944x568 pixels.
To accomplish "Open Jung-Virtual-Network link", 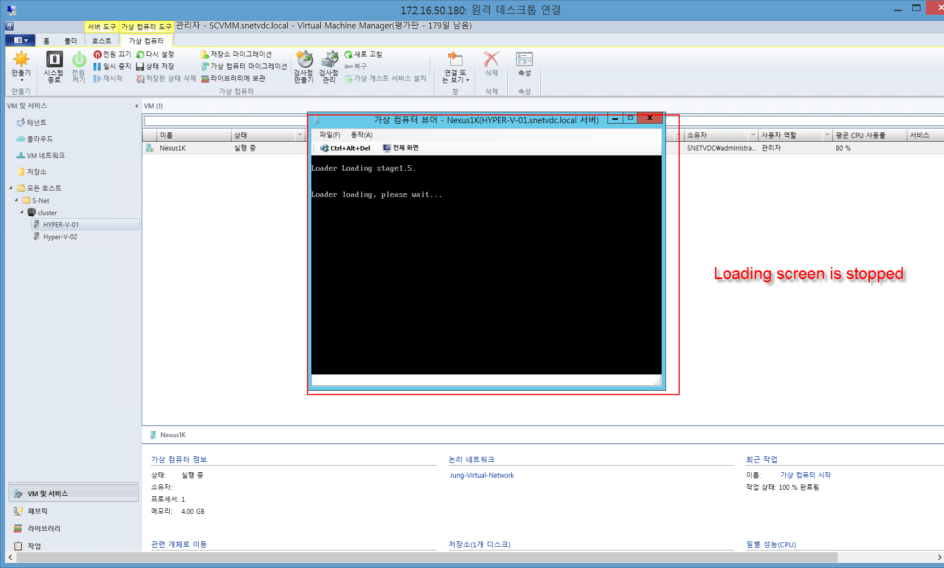I will click(482, 476).
